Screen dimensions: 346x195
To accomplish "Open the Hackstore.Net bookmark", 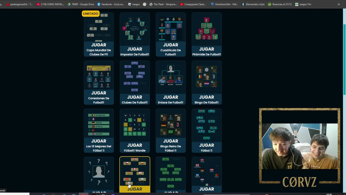I will pos(224,4).
